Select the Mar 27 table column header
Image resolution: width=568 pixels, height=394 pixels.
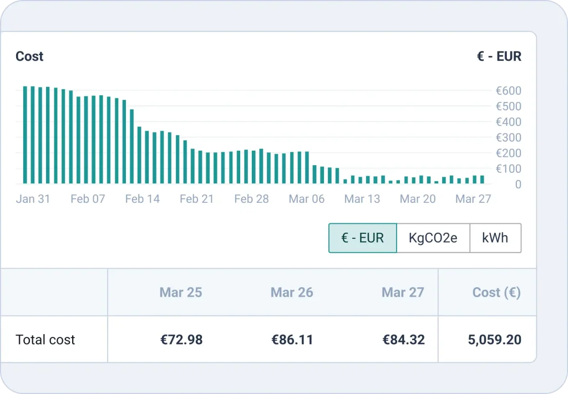tap(403, 293)
